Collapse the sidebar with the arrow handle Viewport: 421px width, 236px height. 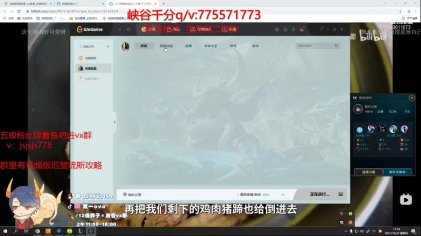[115, 122]
